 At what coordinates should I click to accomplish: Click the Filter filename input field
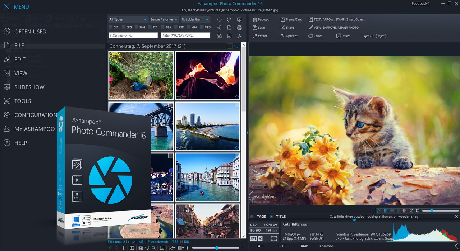133,35
